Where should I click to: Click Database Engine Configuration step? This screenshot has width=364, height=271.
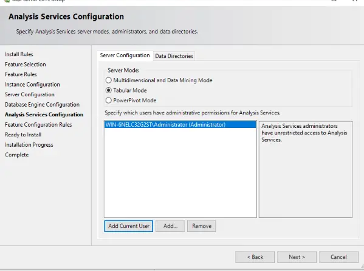42,105
